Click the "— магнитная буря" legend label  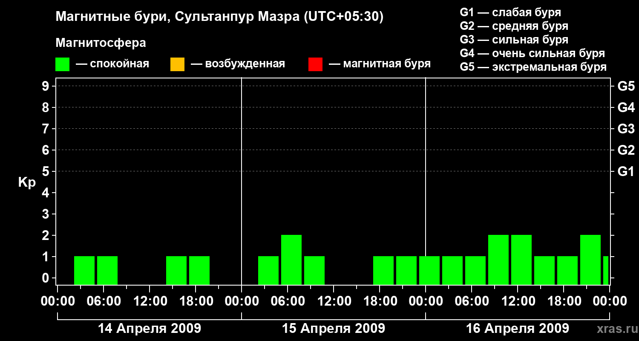tap(380, 64)
